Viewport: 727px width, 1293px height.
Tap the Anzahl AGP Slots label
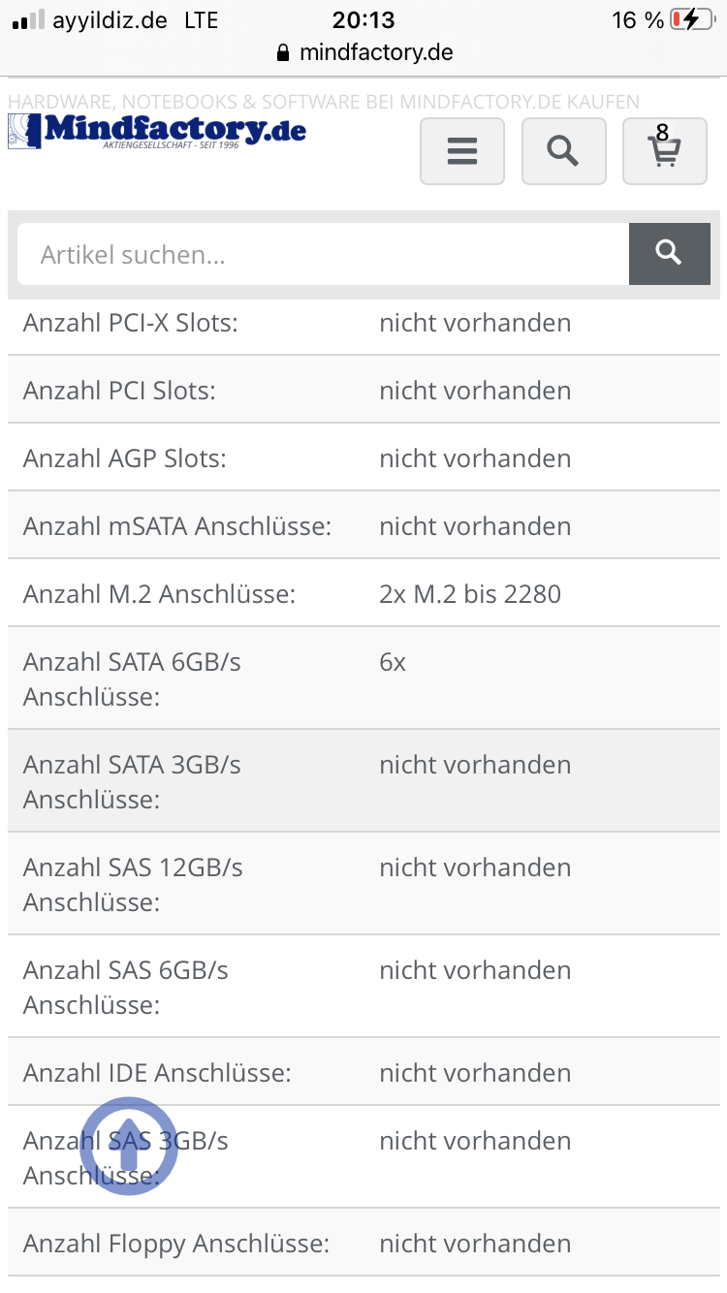click(124, 458)
